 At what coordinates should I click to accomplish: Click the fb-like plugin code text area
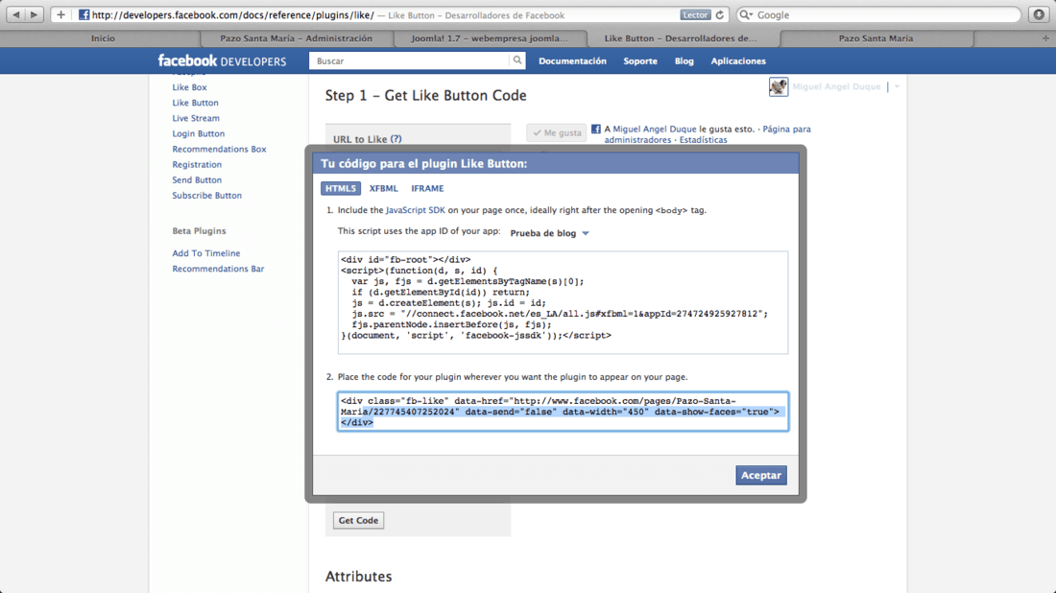click(x=563, y=412)
